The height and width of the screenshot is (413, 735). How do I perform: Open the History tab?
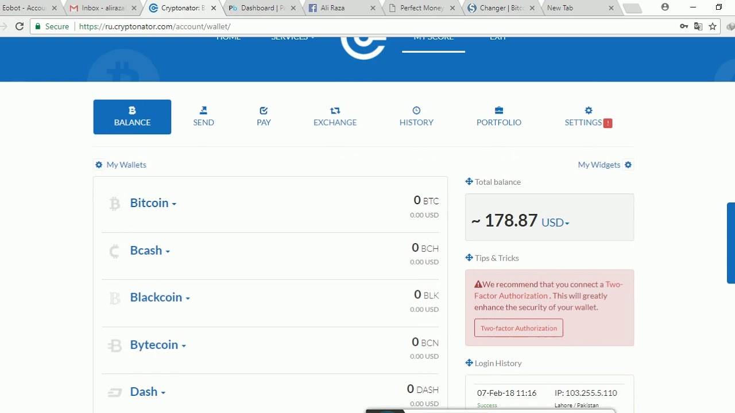(x=416, y=117)
